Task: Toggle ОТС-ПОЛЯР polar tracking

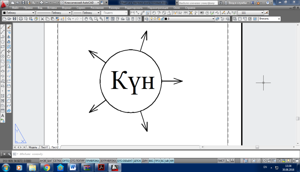Action: (x=77, y=161)
